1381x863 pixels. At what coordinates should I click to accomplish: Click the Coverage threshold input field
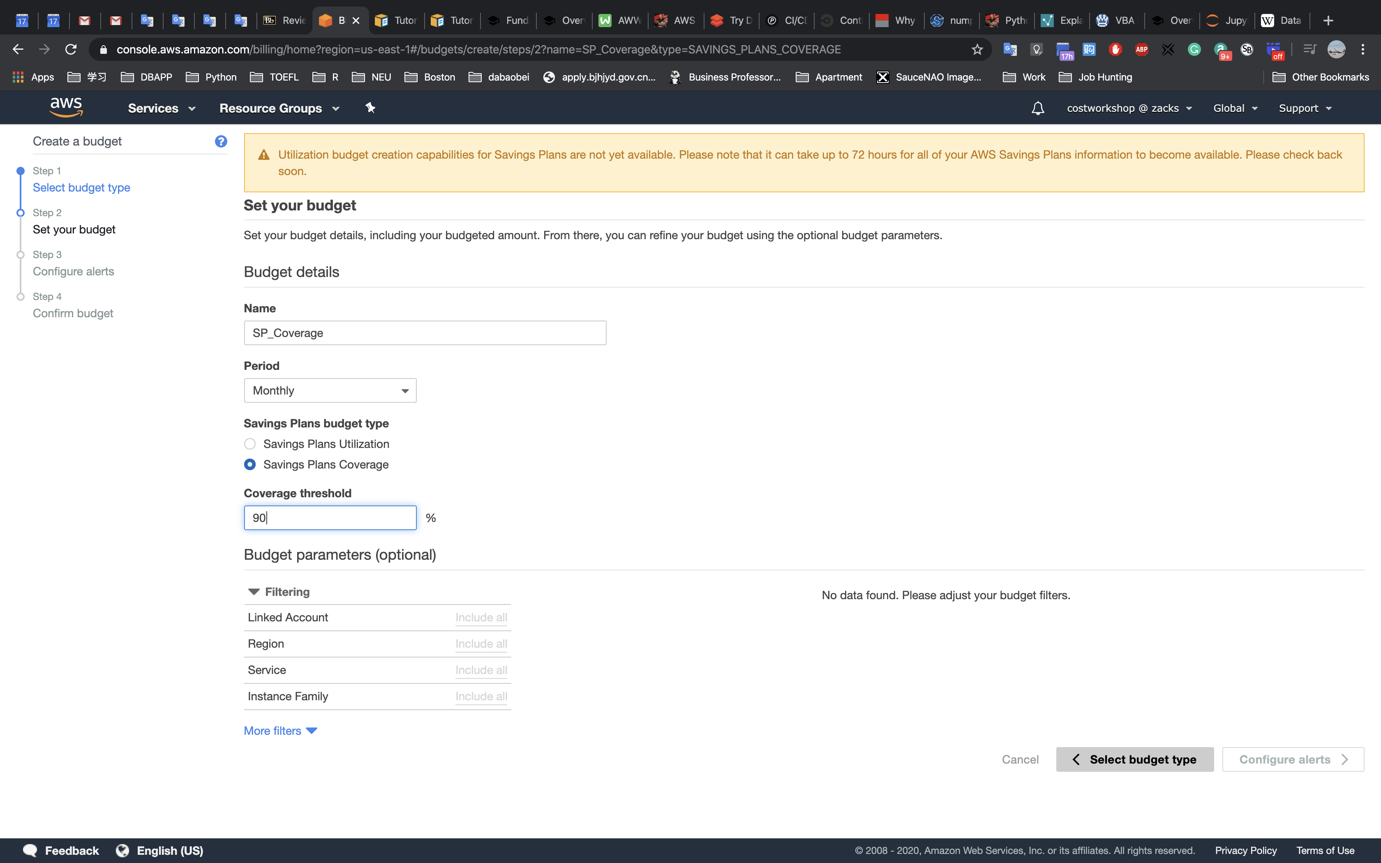pos(330,518)
